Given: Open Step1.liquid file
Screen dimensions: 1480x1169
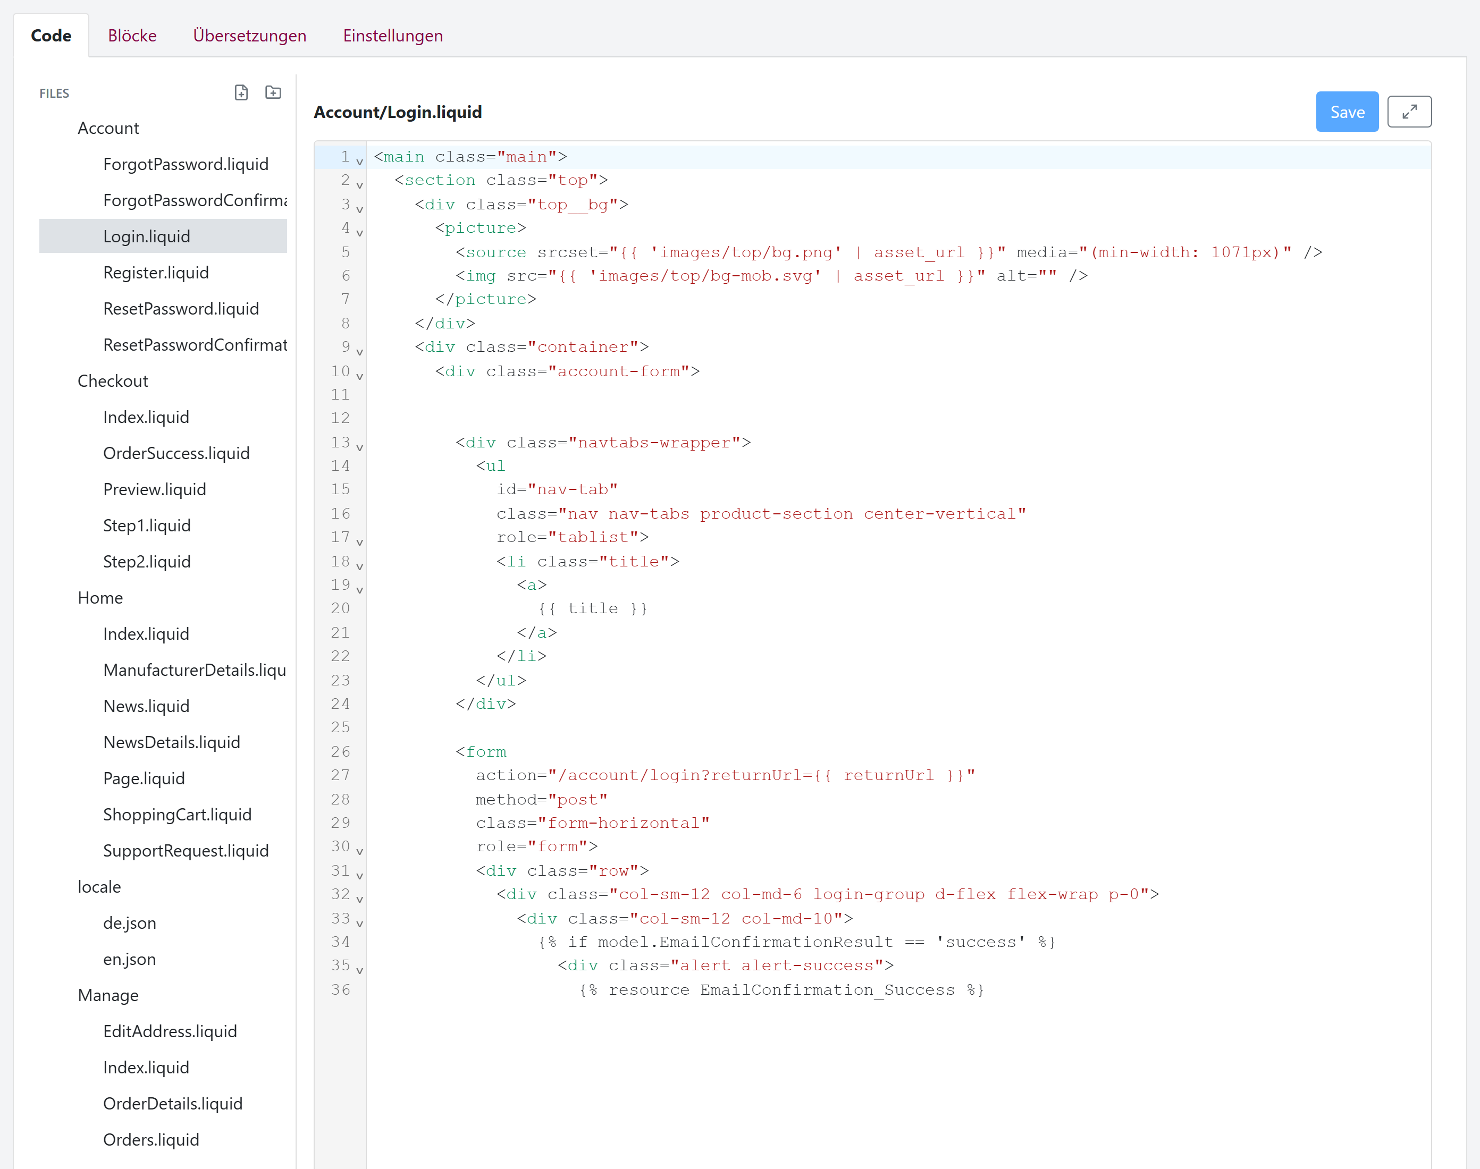Looking at the screenshot, I should pos(147,526).
